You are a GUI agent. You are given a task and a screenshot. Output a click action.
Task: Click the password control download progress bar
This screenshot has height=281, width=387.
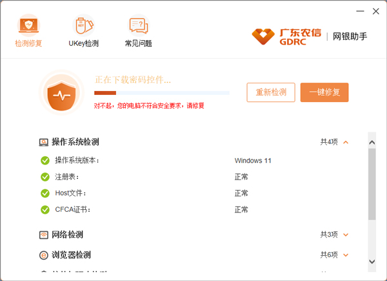click(162, 93)
